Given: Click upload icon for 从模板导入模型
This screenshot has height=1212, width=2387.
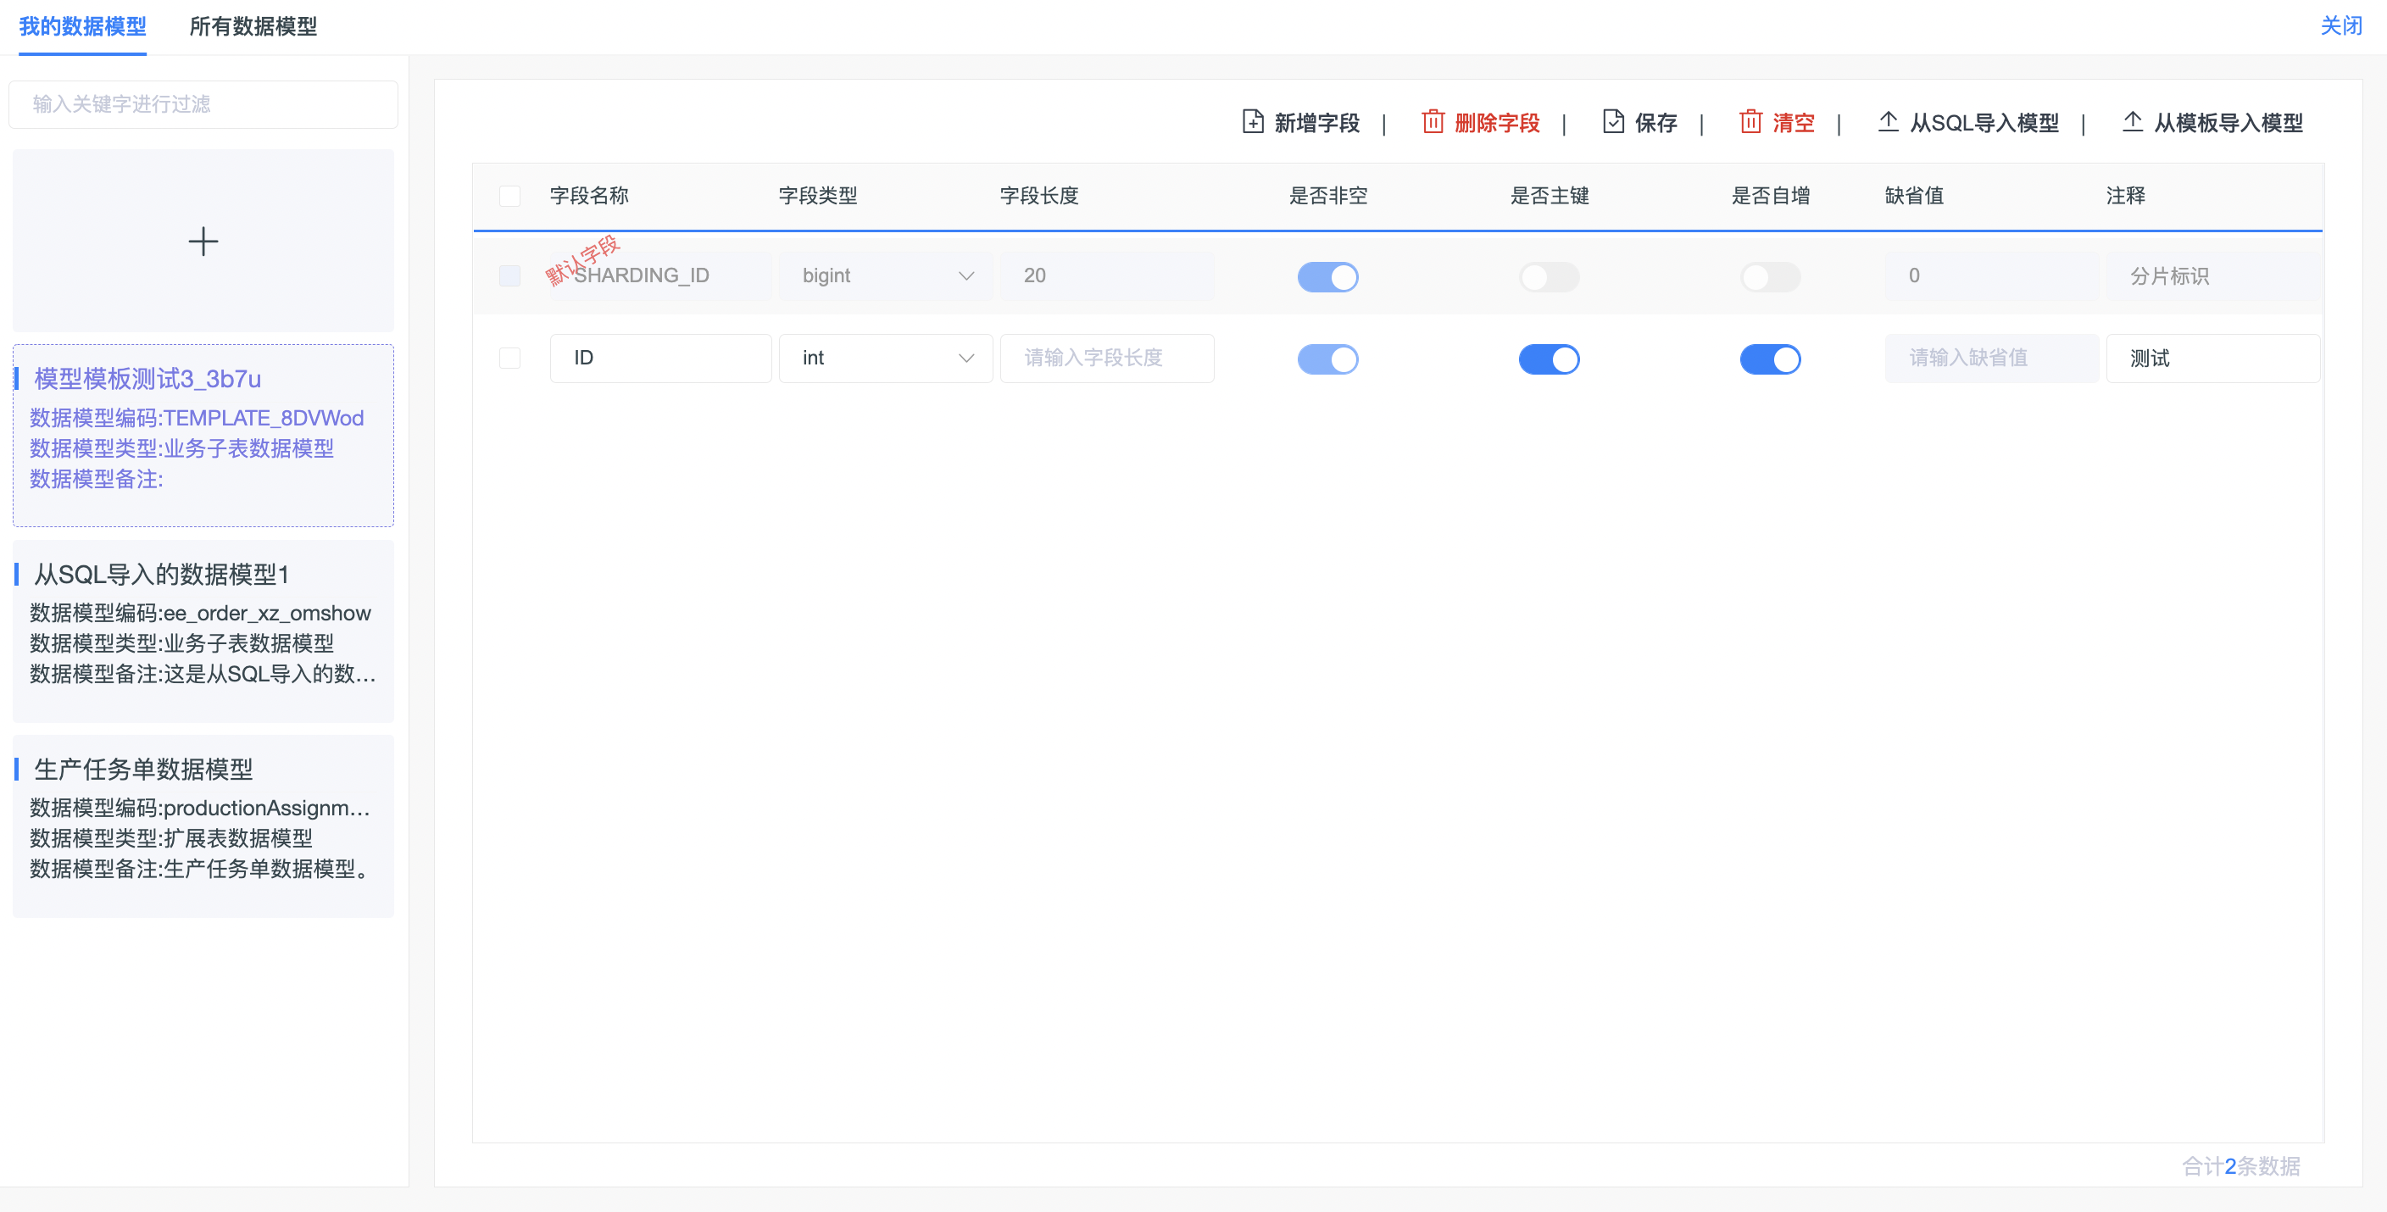Looking at the screenshot, I should pyautogui.click(x=2132, y=121).
